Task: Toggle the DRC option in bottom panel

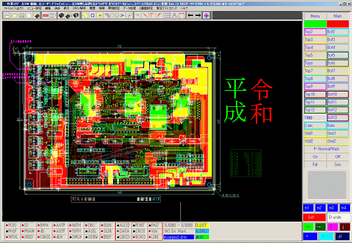Action: pos(91,225)
